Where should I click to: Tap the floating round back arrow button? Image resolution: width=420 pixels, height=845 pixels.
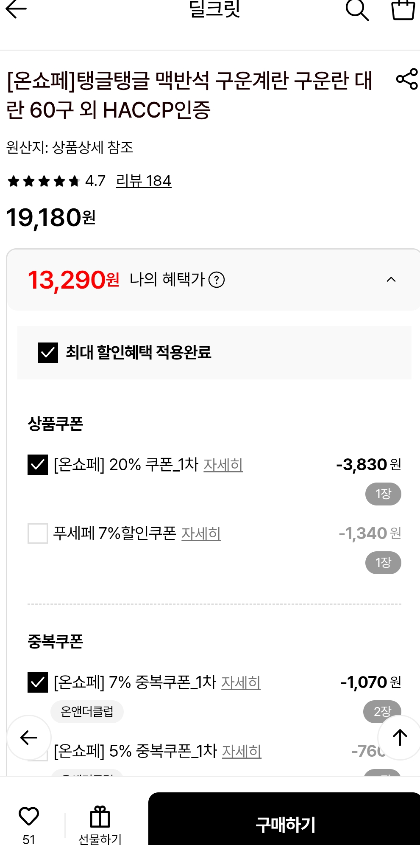29,738
